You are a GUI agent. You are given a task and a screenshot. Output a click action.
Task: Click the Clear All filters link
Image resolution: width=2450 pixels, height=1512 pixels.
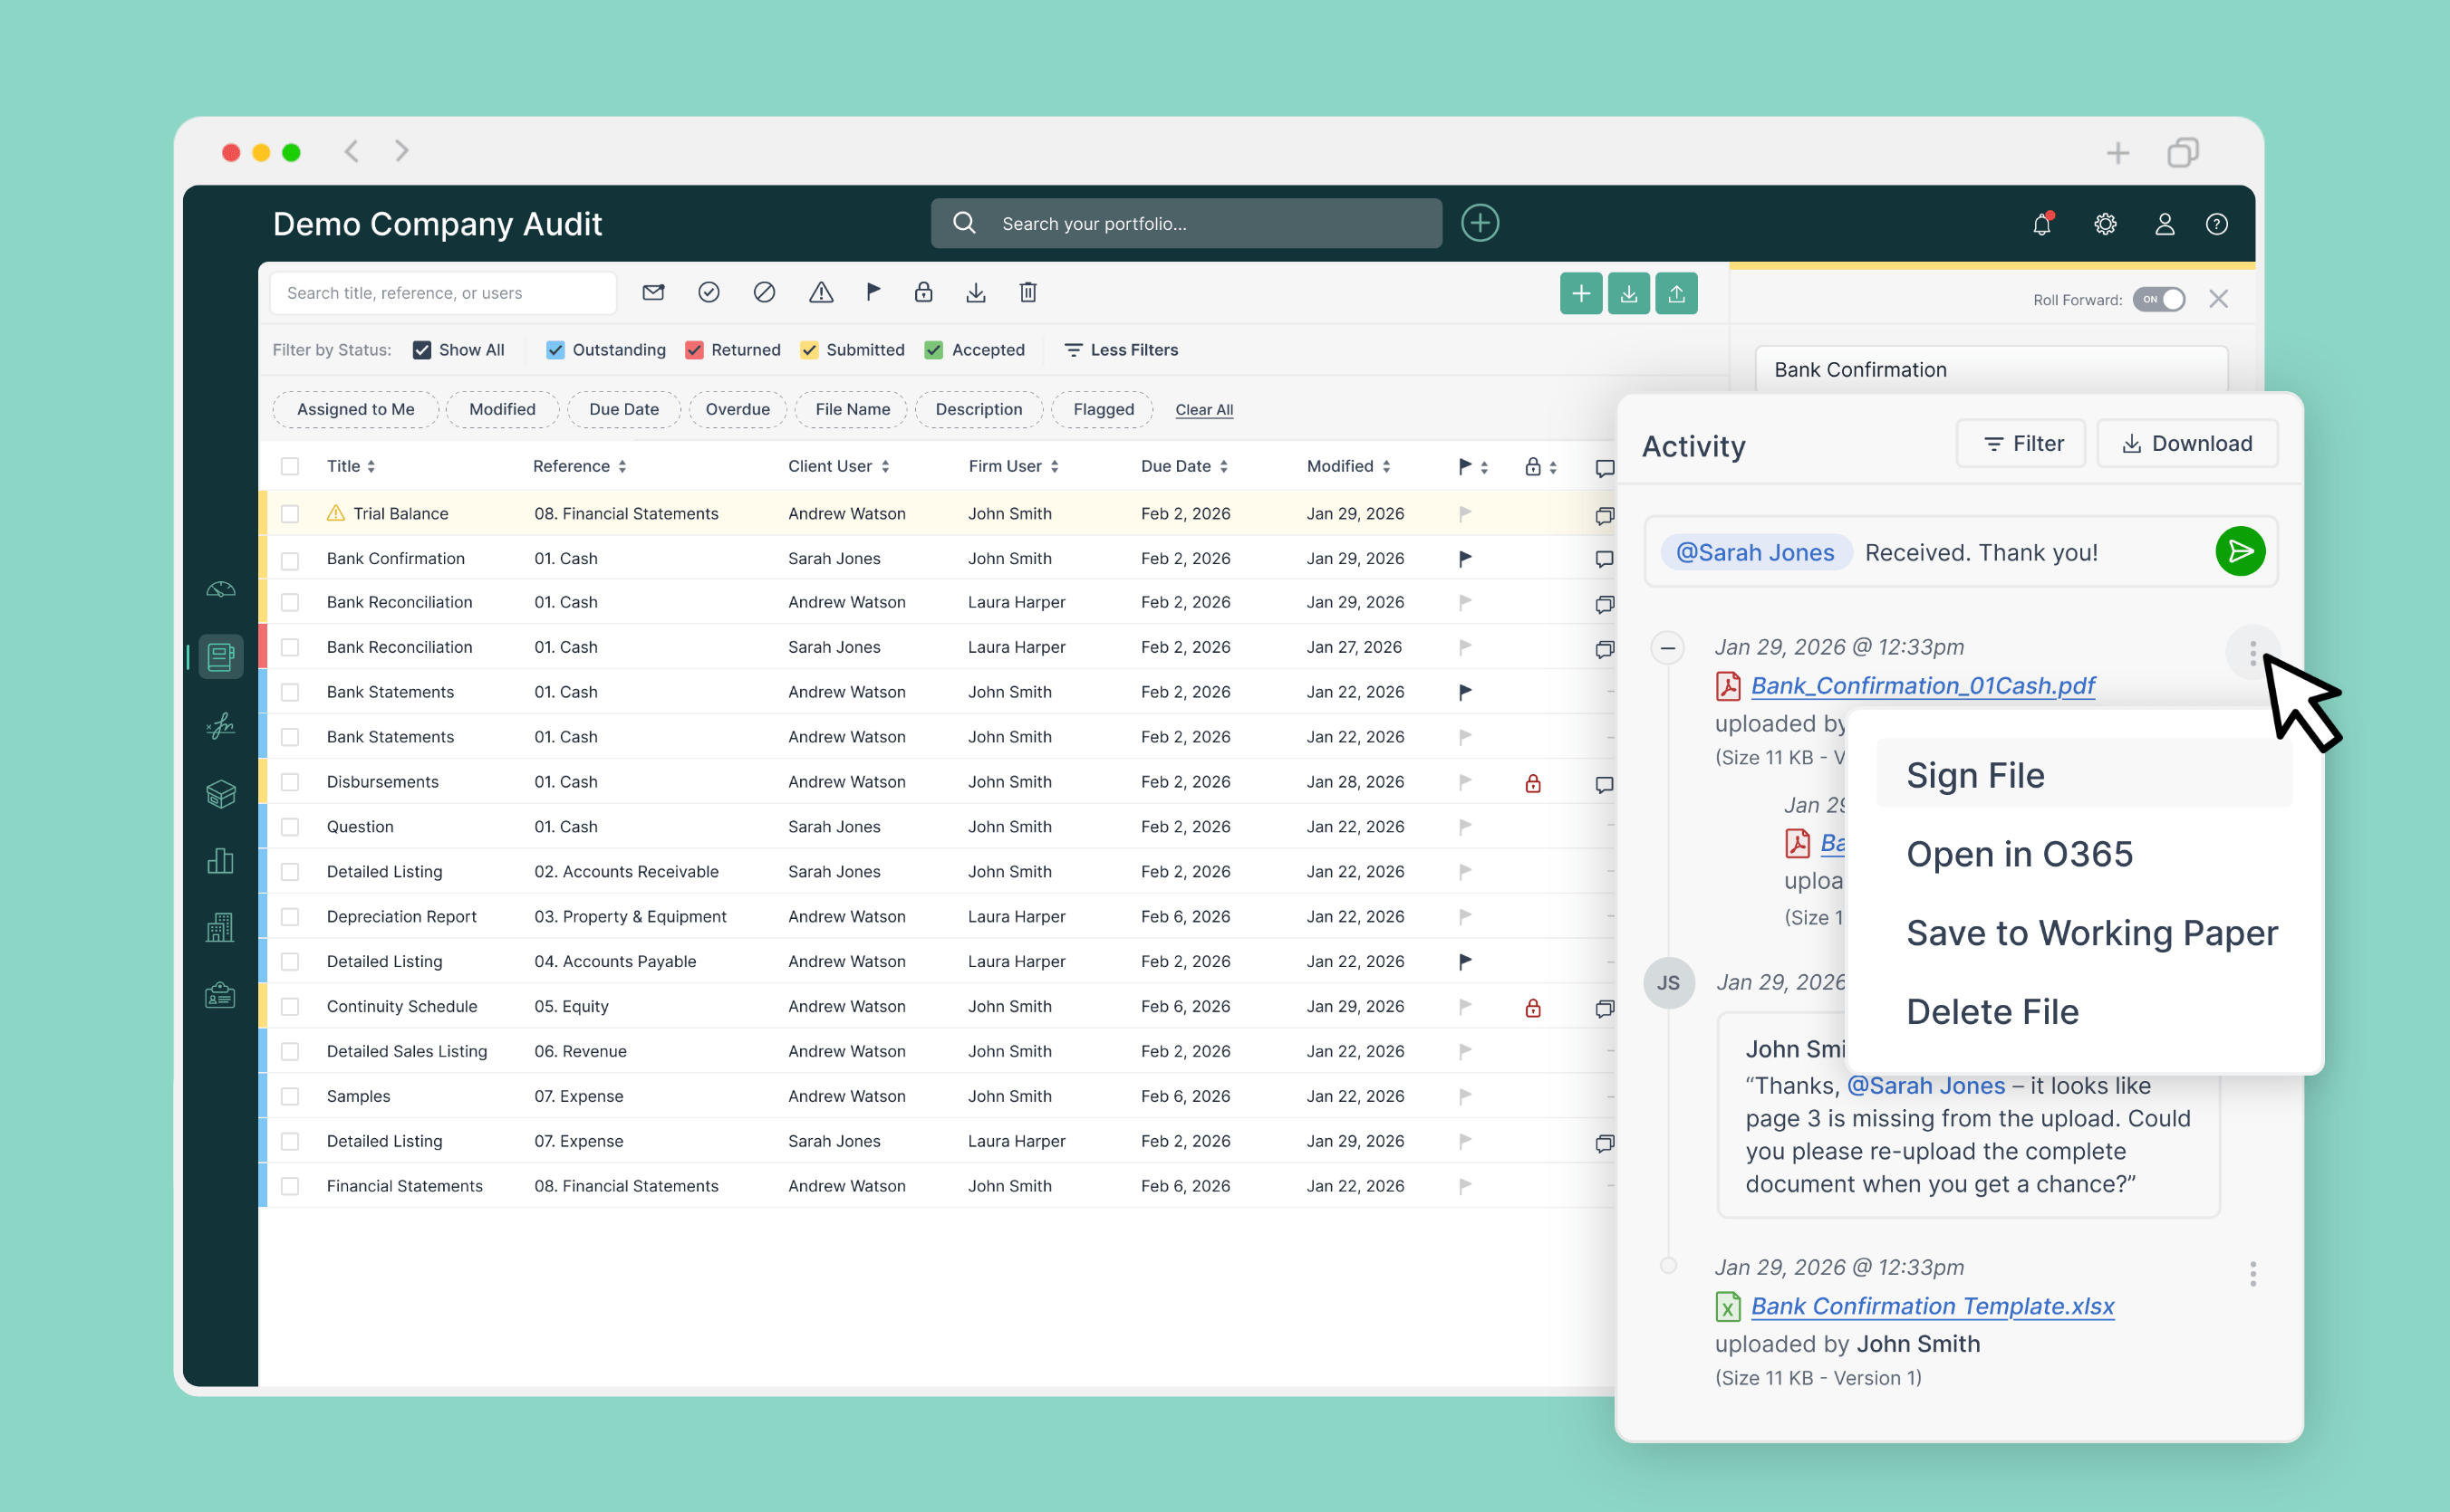(x=1203, y=410)
